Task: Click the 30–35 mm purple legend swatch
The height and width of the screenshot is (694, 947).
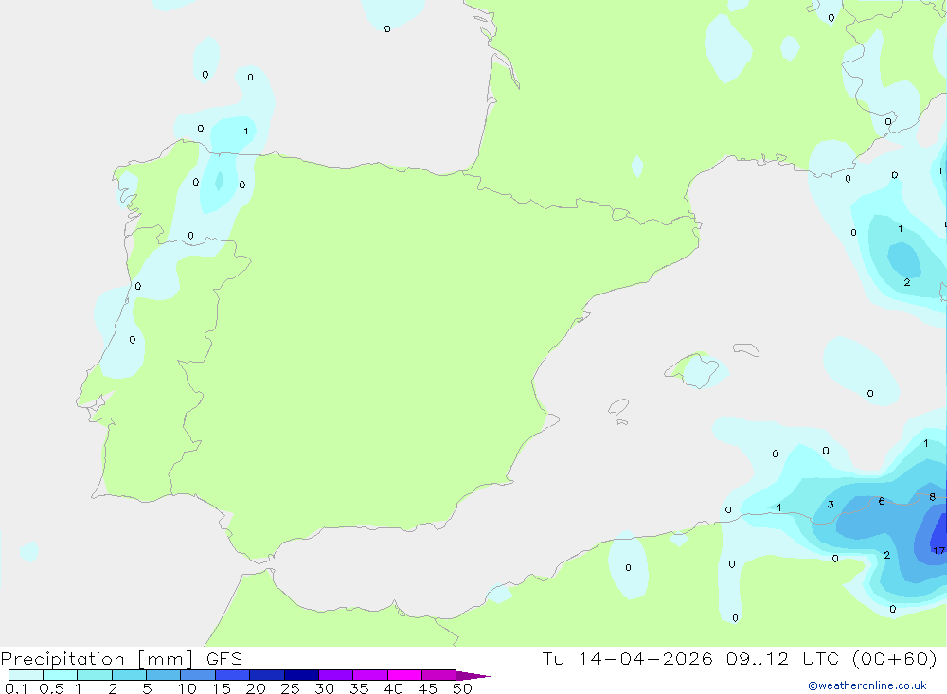Action: (x=336, y=675)
